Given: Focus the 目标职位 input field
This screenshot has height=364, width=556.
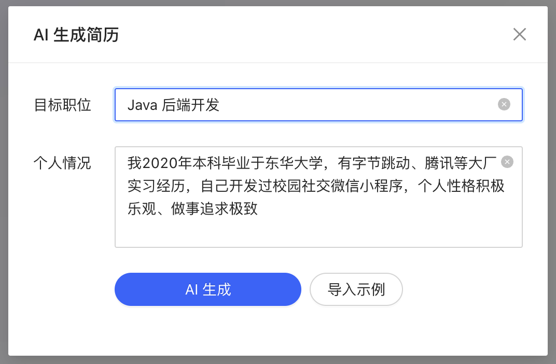Looking at the screenshot, I should coord(318,105).
